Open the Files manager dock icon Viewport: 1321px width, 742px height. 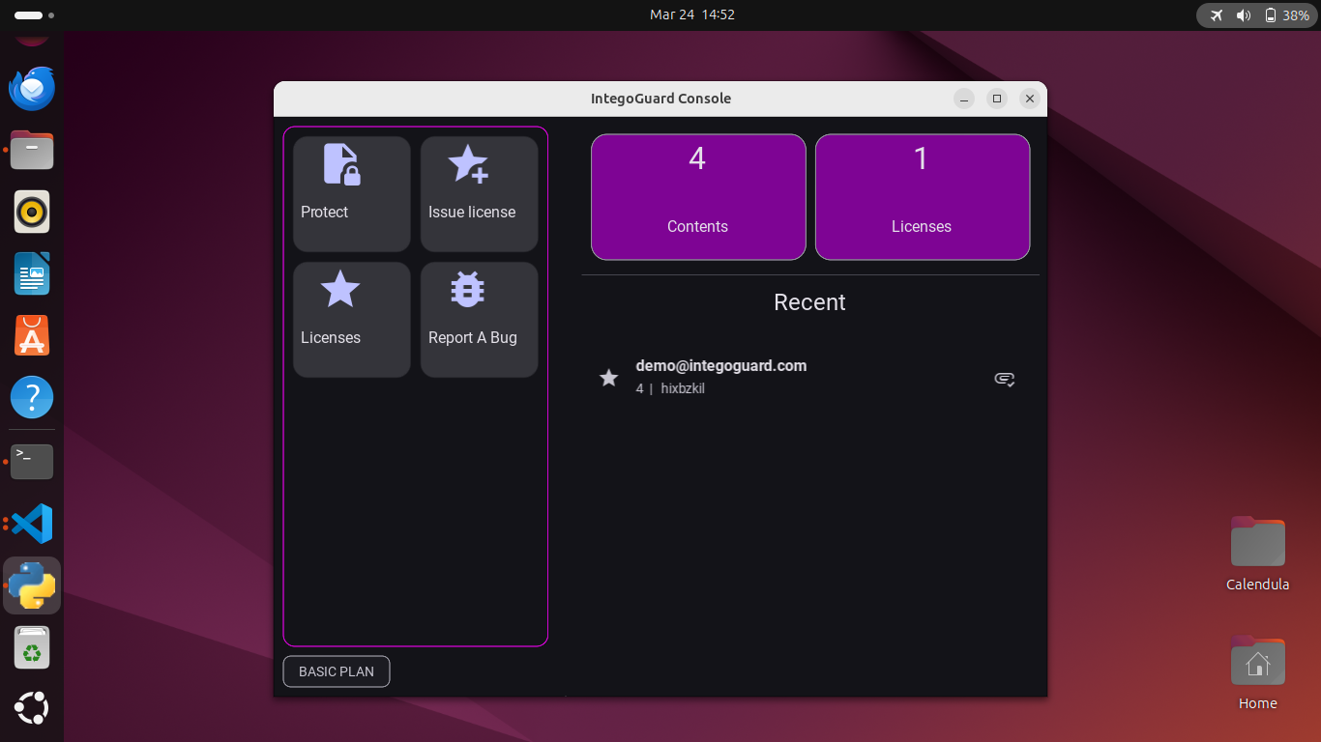(32, 150)
